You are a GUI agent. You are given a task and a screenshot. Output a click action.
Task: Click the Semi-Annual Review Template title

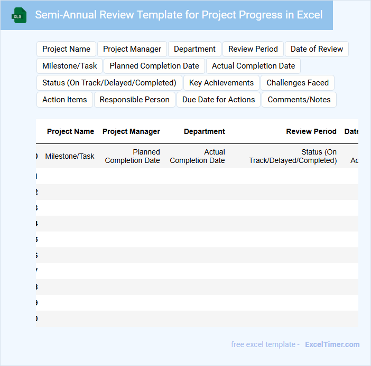click(x=179, y=15)
